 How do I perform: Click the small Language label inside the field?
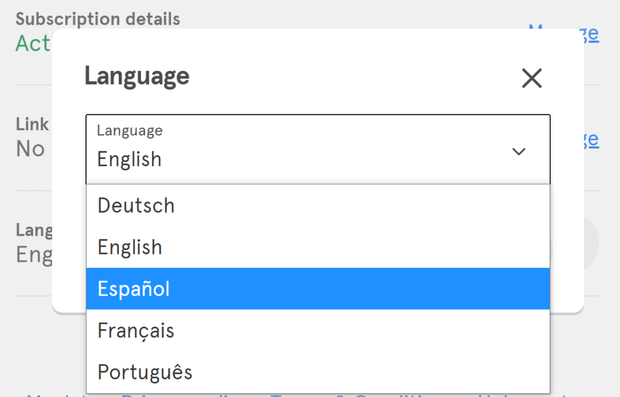tap(130, 130)
